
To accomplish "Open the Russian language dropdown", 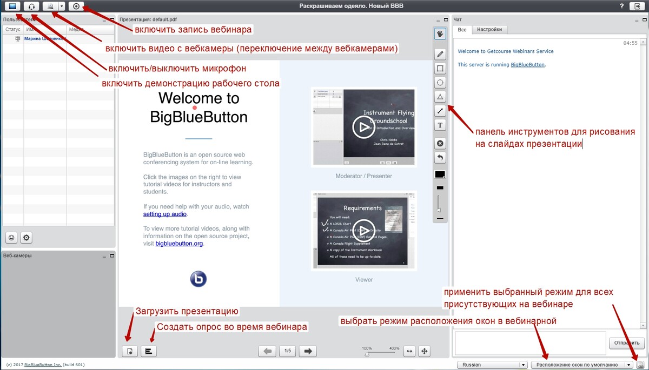I will 492,365.
